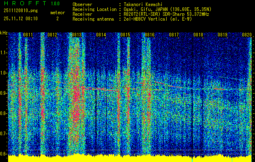
Task: Click the meteor label
Action: point(58,13)
